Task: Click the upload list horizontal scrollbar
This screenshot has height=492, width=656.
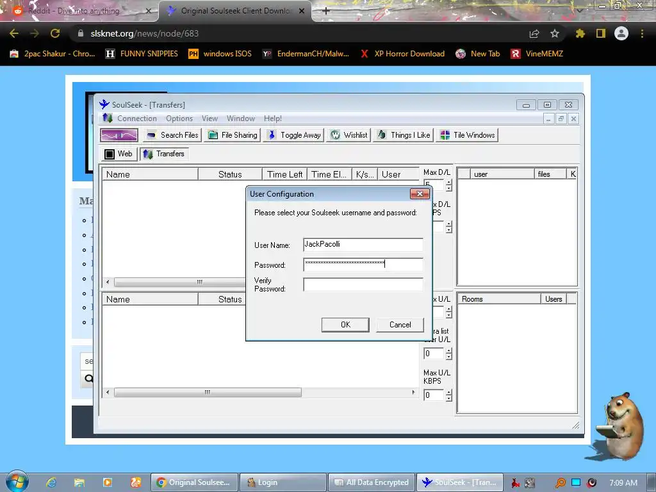Action: pyautogui.click(x=208, y=393)
